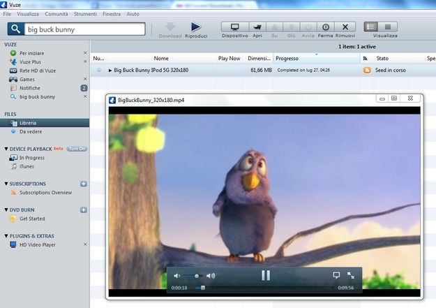Click the Download toolbar arrow
436x308 pixels.
(x=170, y=27)
